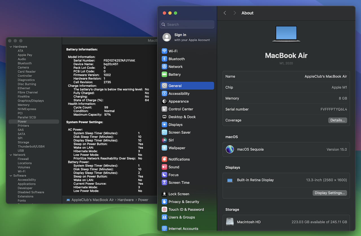Click the laptop icon in the path bar

(68, 200)
